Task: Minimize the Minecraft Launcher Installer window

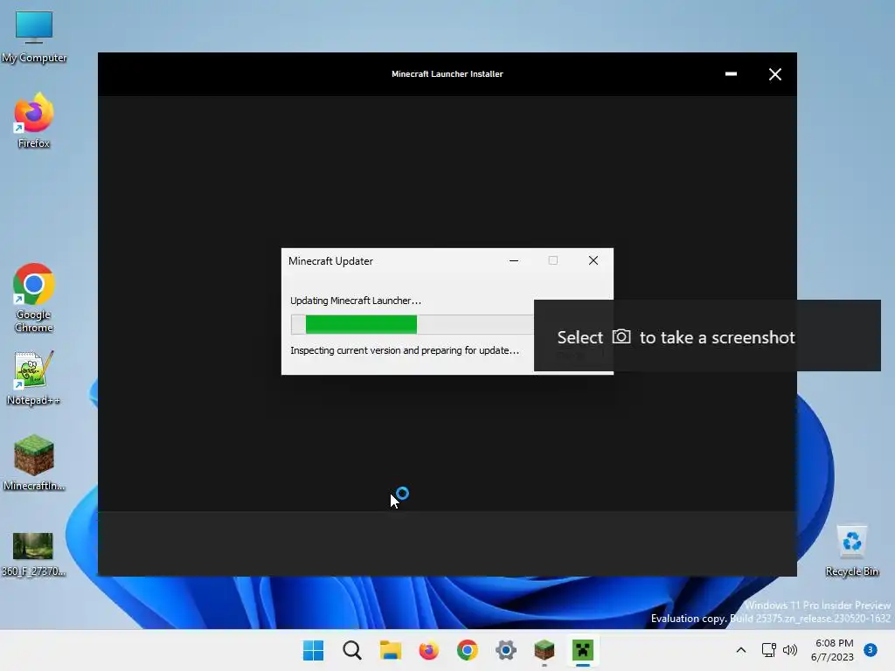Action: tap(731, 74)
